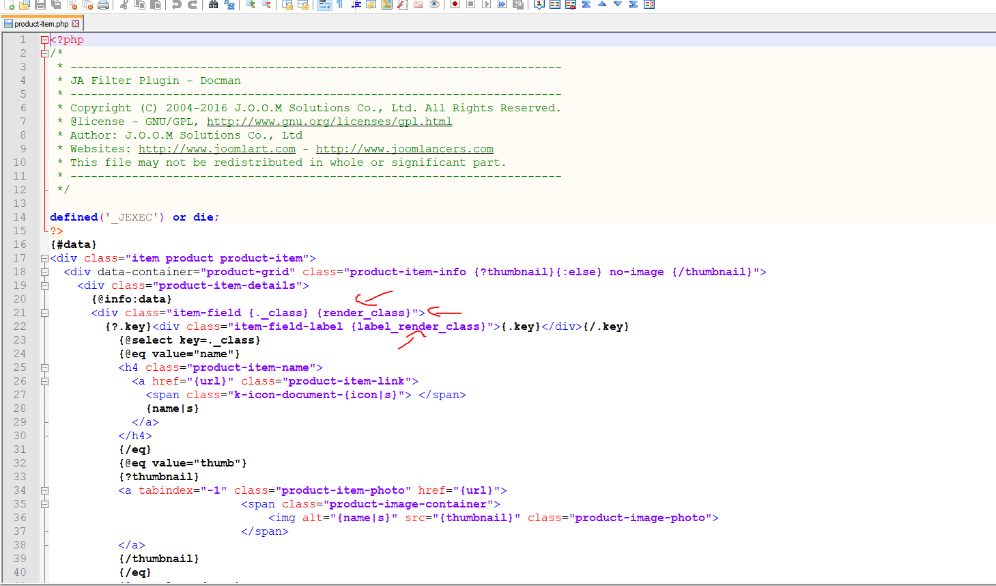Viewport: 996px width, 586px height.
Task: Open the Function List panel icon
Action: (403, 5)
